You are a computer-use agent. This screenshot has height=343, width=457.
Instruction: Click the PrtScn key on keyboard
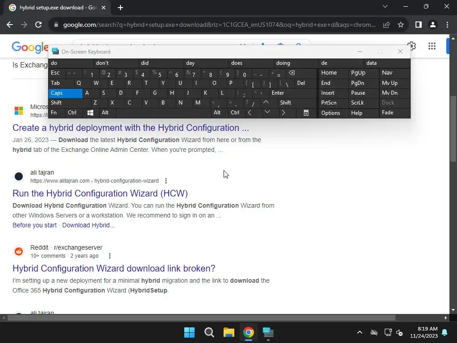tap(333, 103)
